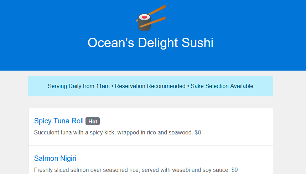Image resolution: width=306 pixels, height=174 pixels.
Task: Select the Salmon Nigiri menu card
Action: coord(150,160)
